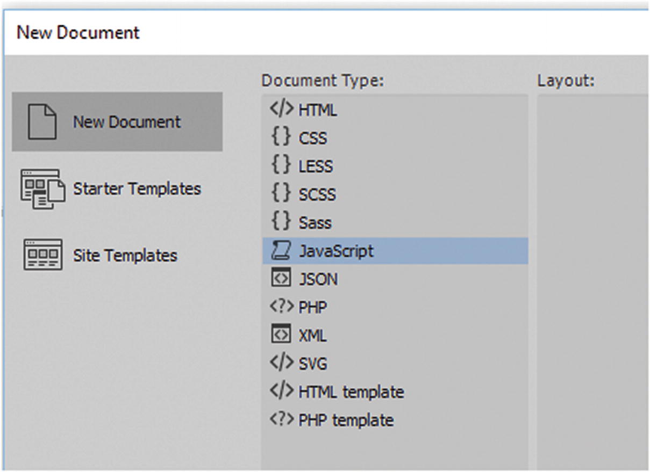Select the New Document category label
Screen dimensions: 650x472
pos(127,122)
